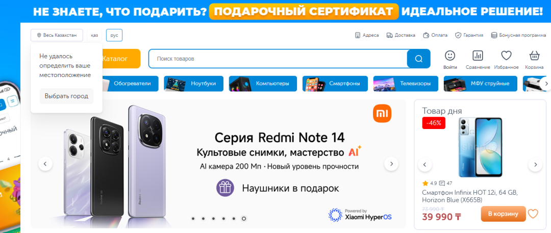Image resolution: width=551 pixels, height=233 pixels.
Task: Show previous deal of the day
Action: tap(425, 165)
